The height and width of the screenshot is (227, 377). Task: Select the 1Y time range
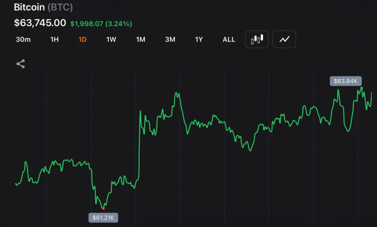(x=199, y=40)
